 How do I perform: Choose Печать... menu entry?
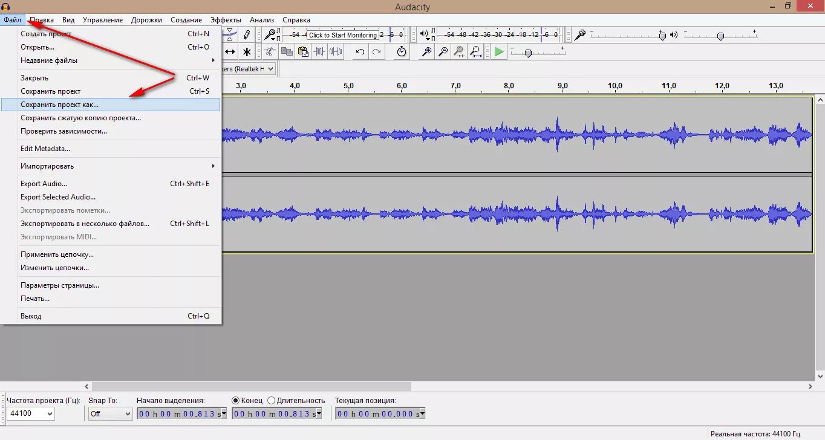pyautogui.click(x=119, y=299)
